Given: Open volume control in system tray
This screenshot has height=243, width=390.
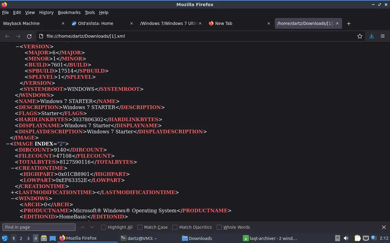Looking at the screenshot, I should coord(346,238).
